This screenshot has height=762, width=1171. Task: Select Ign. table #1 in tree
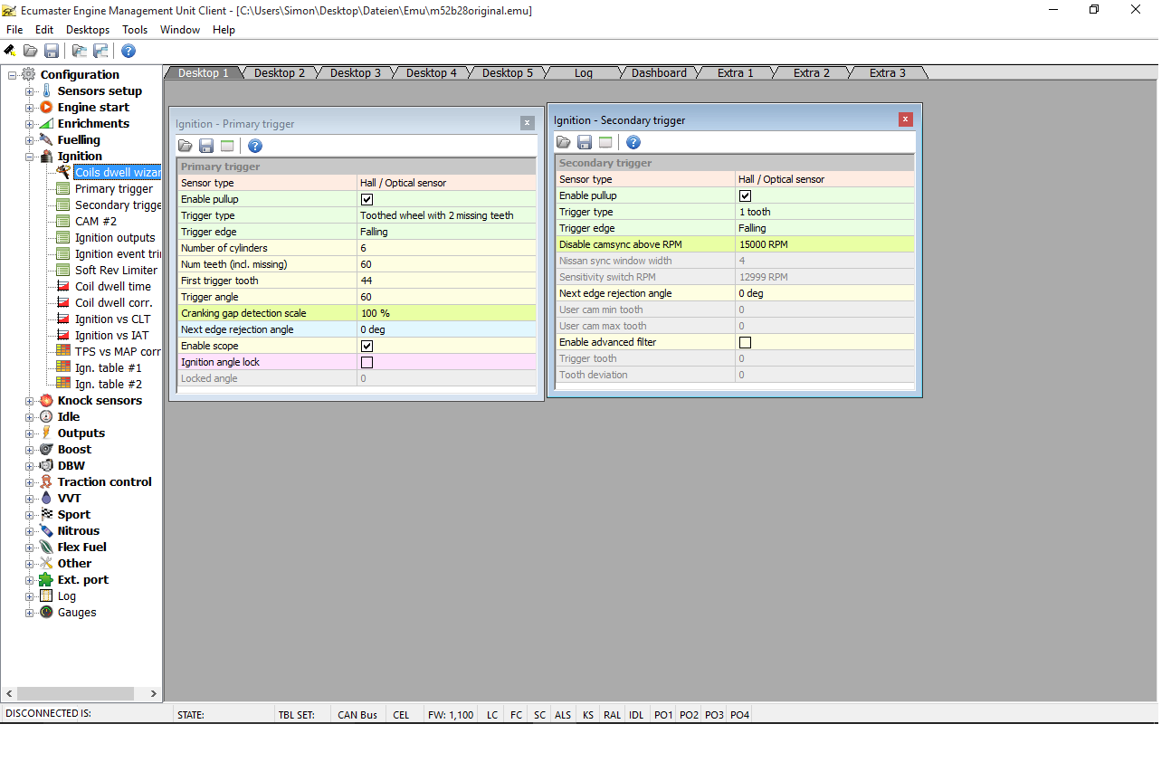point(108,368)
